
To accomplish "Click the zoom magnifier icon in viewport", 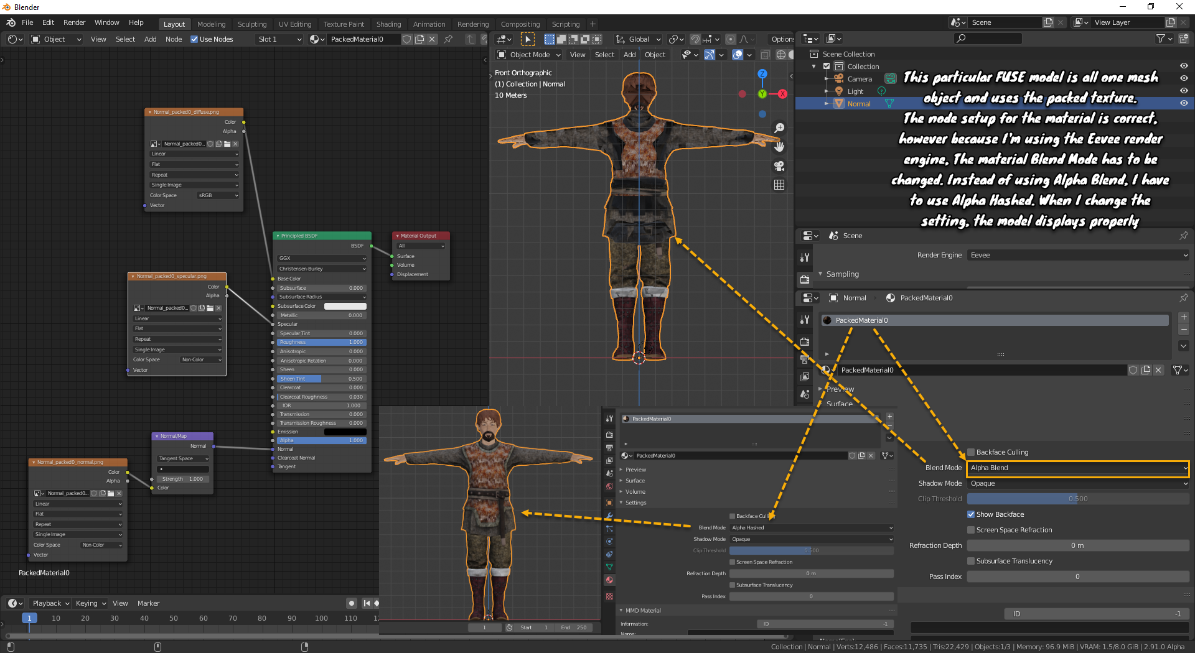I will point(779,128).
